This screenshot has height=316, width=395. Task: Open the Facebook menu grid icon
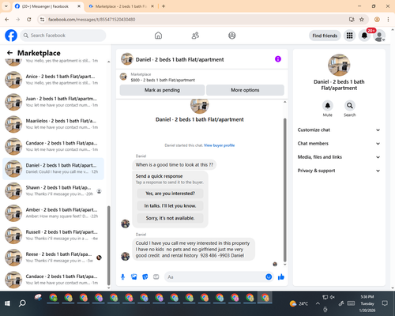[349, 36]
